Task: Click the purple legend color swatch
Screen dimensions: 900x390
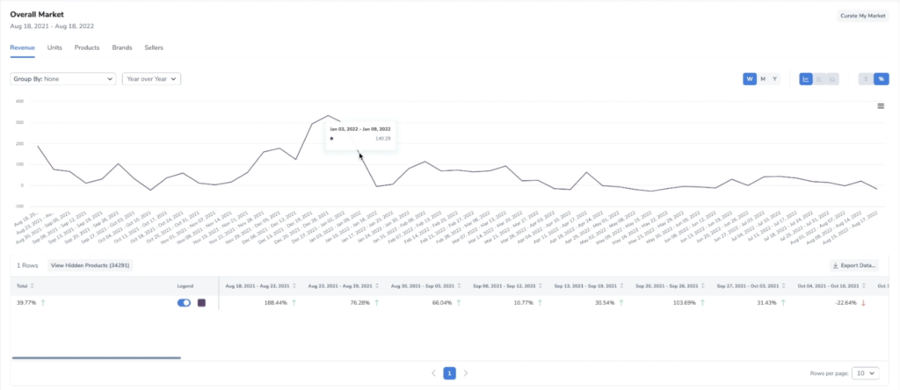Action: (201, 302)
